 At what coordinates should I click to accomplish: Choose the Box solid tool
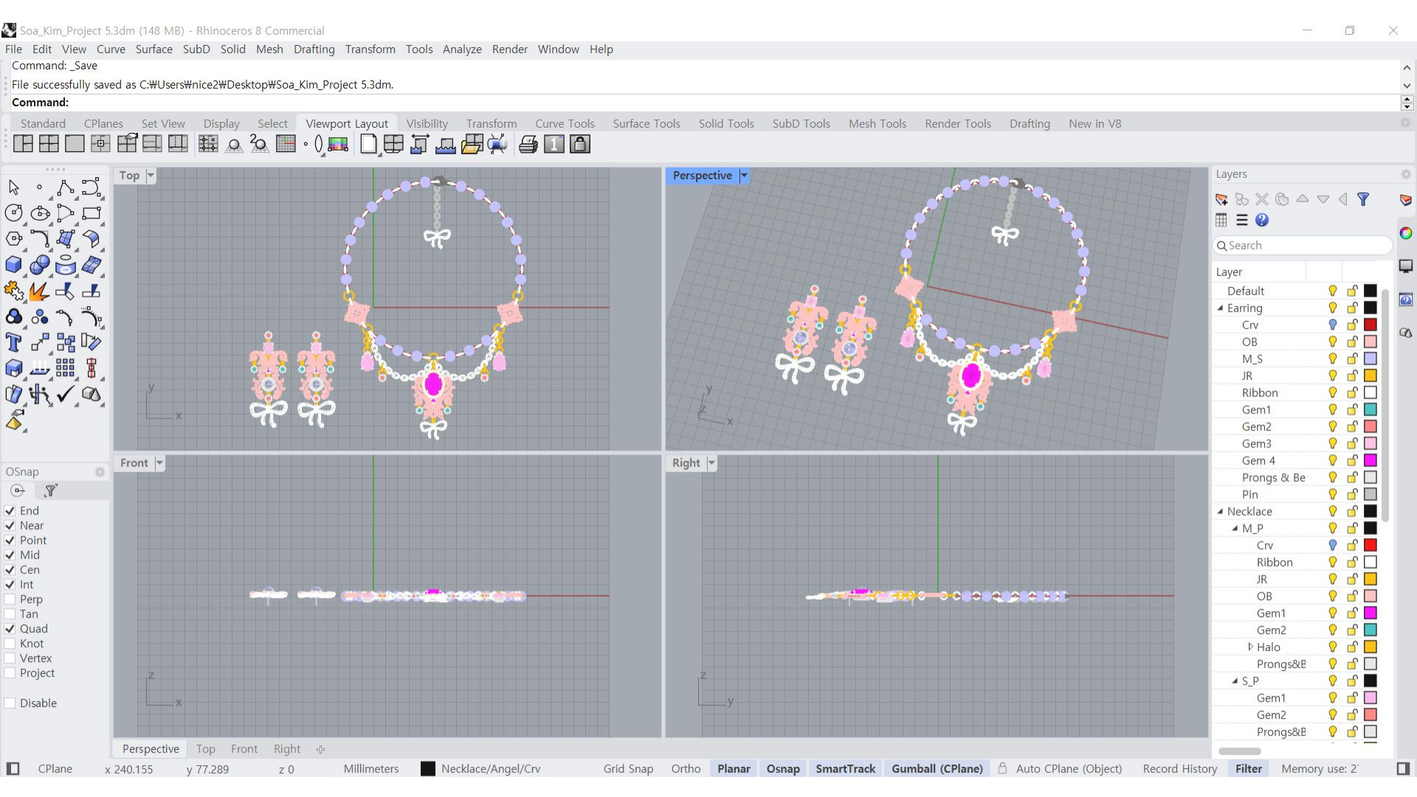pos(13,265)
